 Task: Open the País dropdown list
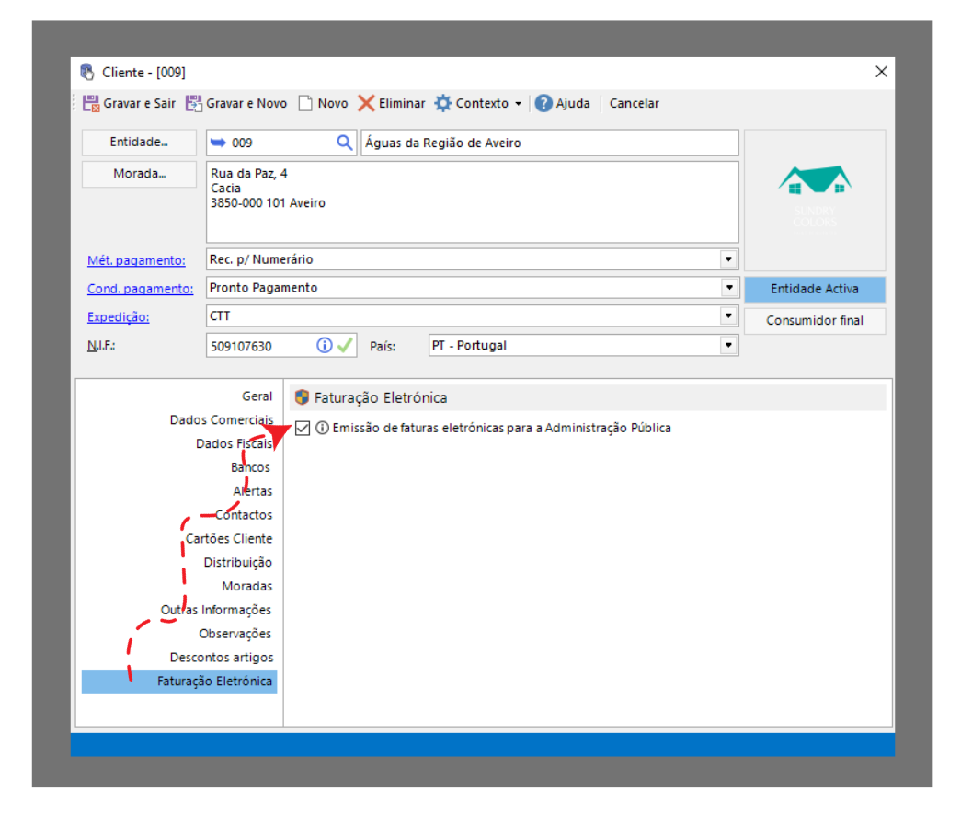[x=729, y=346]
